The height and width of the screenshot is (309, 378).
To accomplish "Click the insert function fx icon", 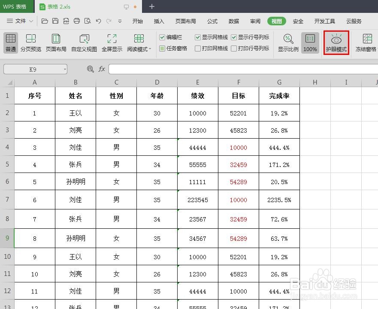I will click(x=102, y=69).
